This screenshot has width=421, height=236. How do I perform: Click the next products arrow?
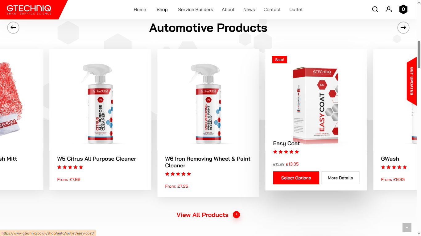click(x=403, y=28)
